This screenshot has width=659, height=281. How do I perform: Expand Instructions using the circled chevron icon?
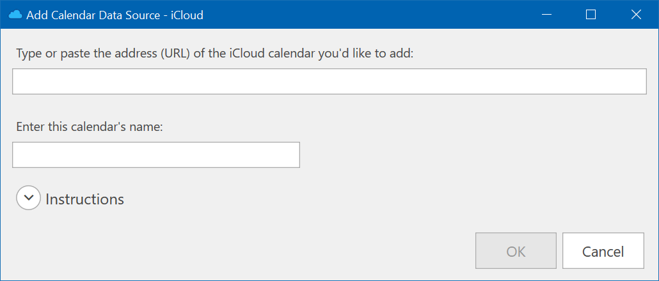pyautogui.click(x=29, y=198)
